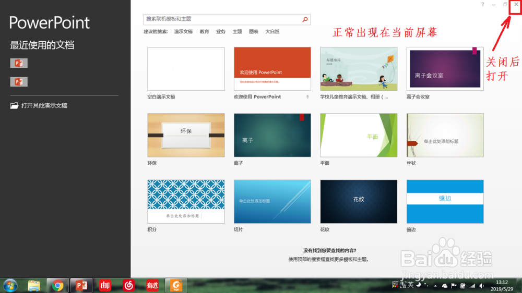522x293 pixels.
Task: Click the 离子会议室 caption below the thumbnail
Action: click(418, 97)
